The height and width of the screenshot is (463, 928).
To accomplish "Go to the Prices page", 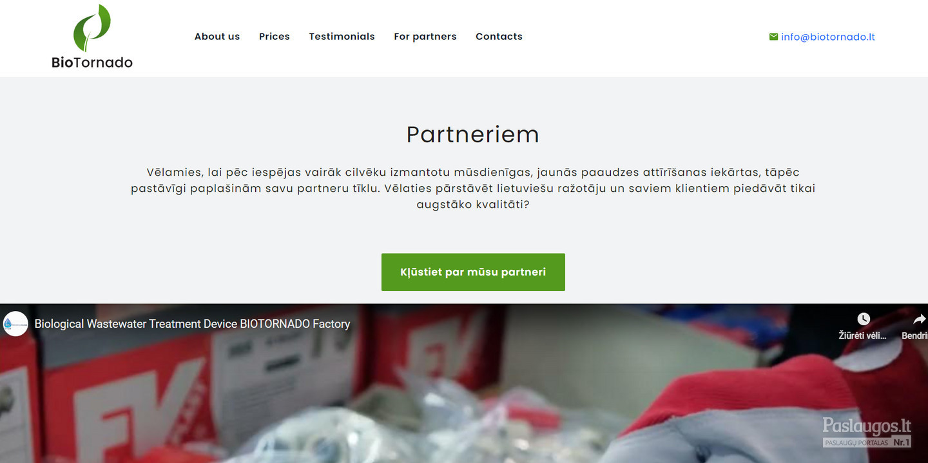I will (275, 37).
